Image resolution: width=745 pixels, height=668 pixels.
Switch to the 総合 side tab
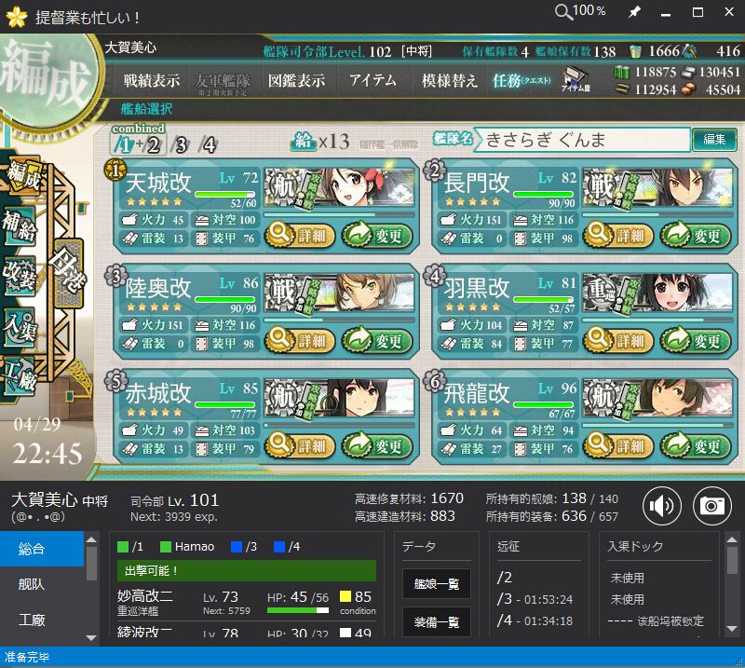tap(42, 549)
